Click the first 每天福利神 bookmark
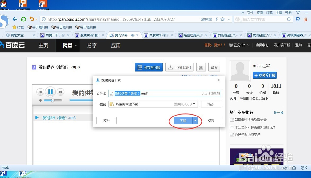The height and width of the screenshot is (178, 311). [x=38, y=27]
